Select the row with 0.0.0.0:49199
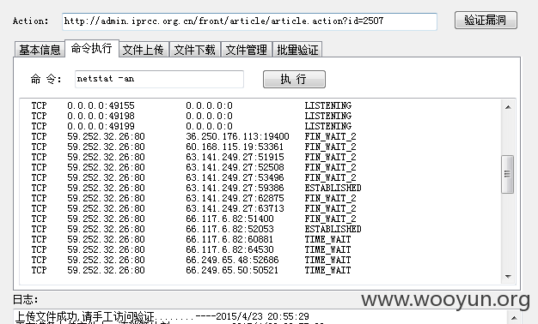Viewport: 538px width, 324px height. click(192, 126)
